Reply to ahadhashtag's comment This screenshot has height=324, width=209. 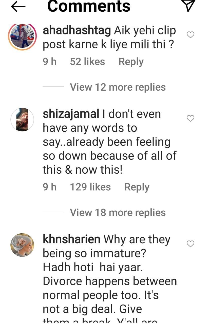[x=131, y=62]
